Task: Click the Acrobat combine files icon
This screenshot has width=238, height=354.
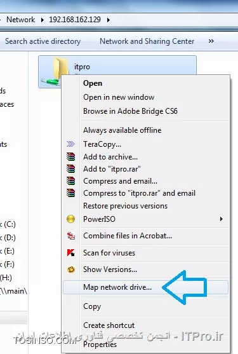Action: coord(71,236)
